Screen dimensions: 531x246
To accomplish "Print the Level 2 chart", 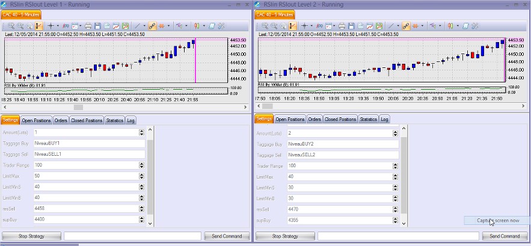I will (342, 26).
